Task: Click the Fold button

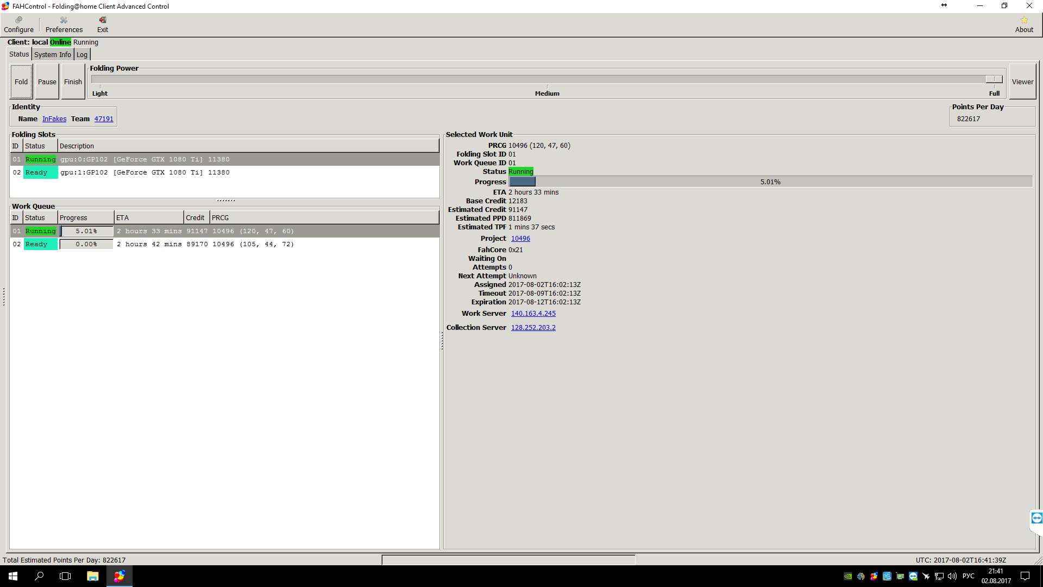Action: (21, 82)
